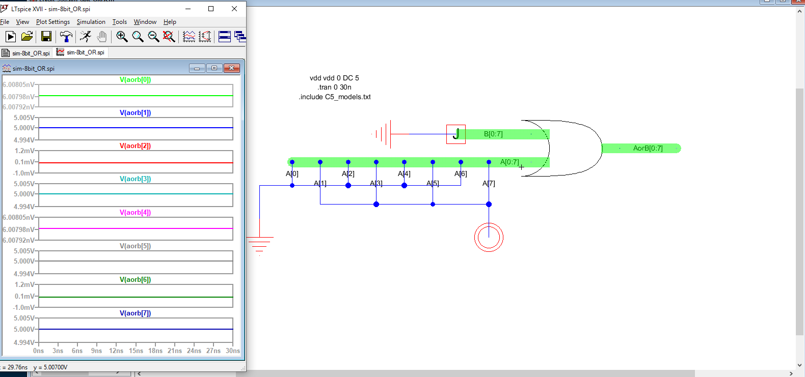Click the crossed-out magnifier Zoom Full Extents icon
The width and height of the screenshot is (805, 377).
(169, 37)
